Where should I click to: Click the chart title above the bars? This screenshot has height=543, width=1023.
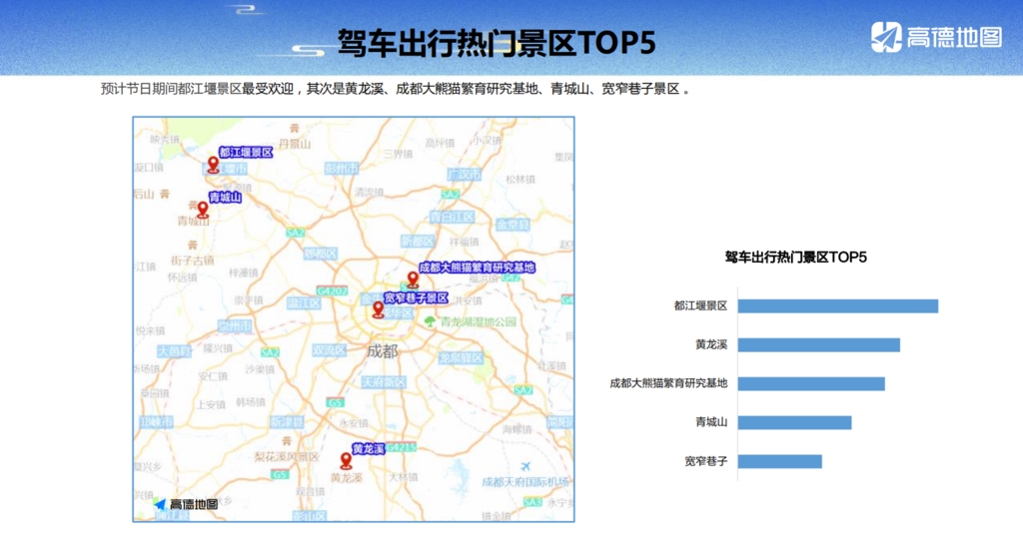[795, 258]
